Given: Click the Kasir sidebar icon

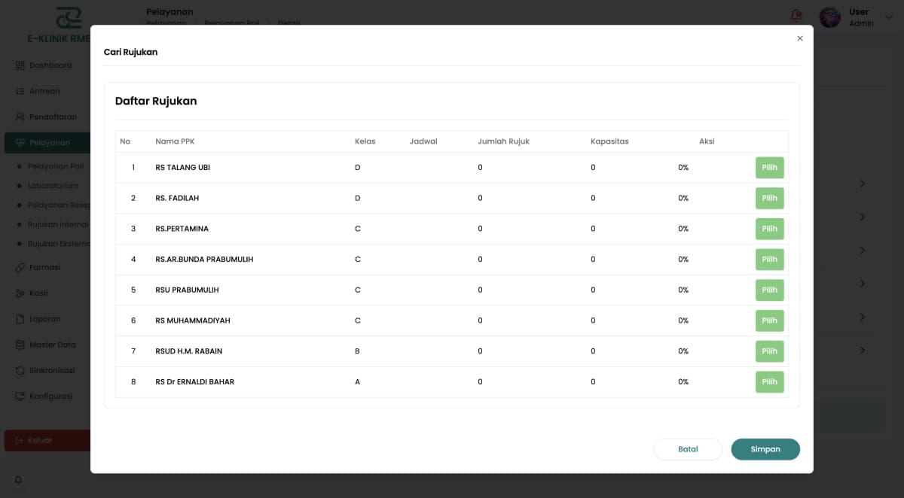Looking at the screenshot, I should [x=20, y=293].
